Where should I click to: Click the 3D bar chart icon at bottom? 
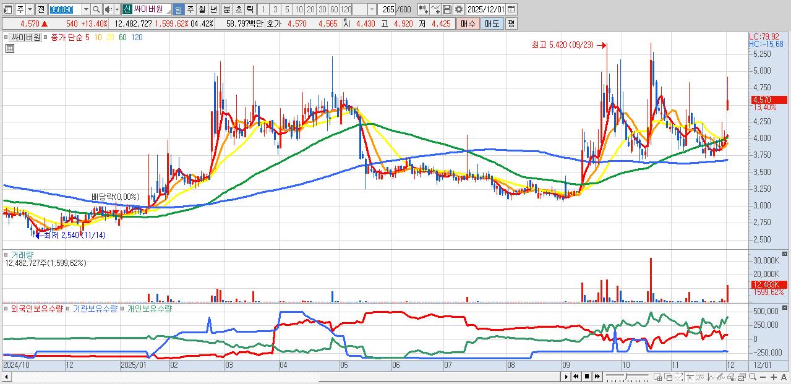[x=731, y=377]
